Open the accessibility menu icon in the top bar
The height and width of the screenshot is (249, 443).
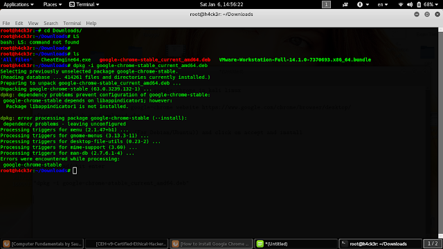tap(360, 5)
